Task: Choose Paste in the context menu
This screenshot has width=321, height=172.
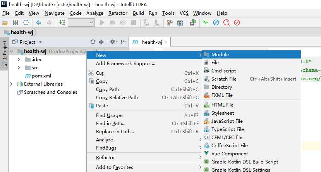Action: coord(144,106)
